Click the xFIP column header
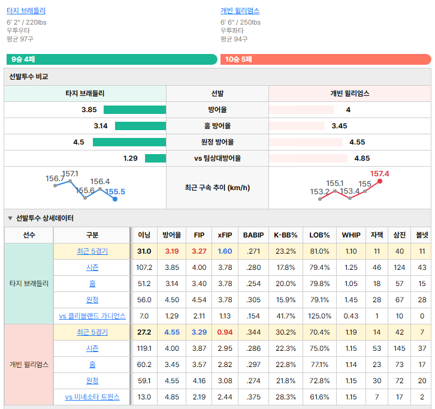 tap(225, 235)
